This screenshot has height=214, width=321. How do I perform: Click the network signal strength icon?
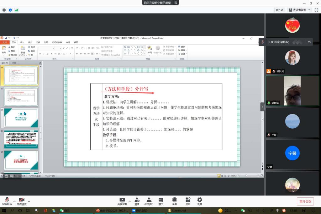pos(16,10)
